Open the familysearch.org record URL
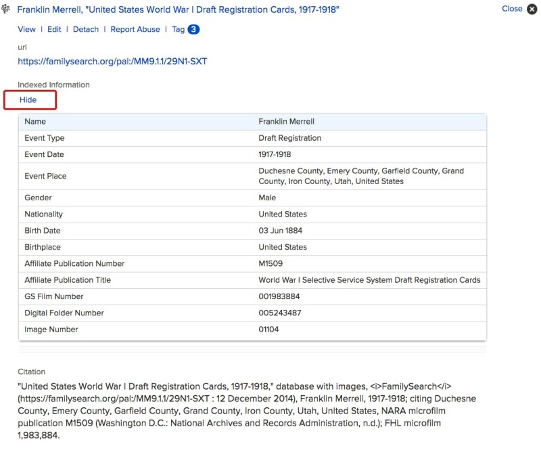The width and height of the screenshot is (541, 452). tap(112, 62)
